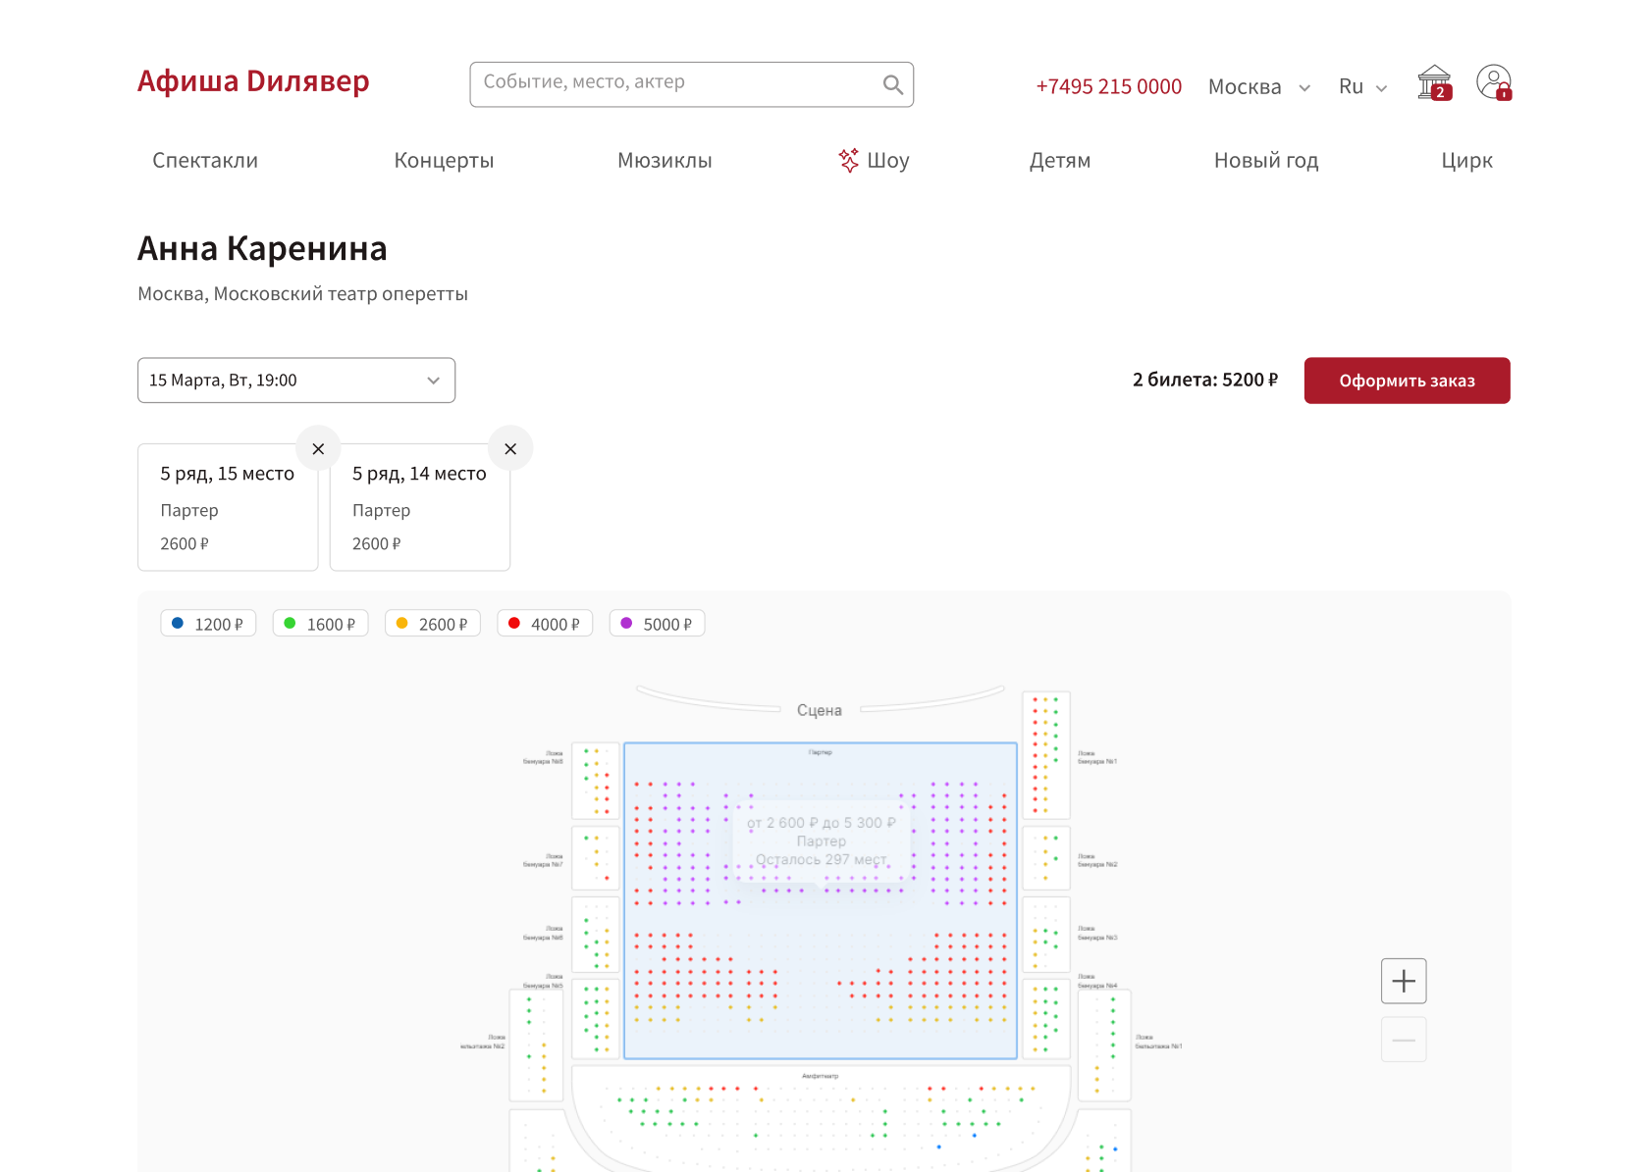This screenshot has height=1172, width=1649.
Task: Click the Афиша Дилявер logo link
Action: pos(253,81)
